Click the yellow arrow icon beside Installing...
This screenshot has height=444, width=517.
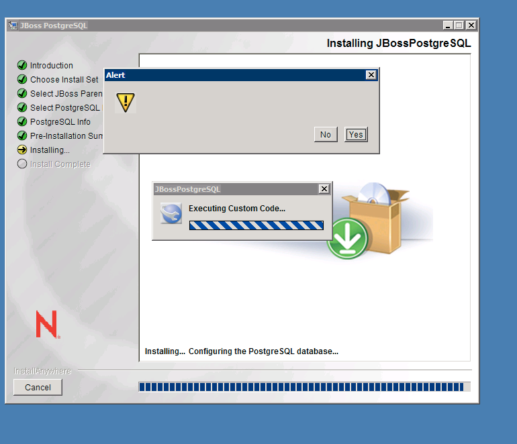[22, 150]
